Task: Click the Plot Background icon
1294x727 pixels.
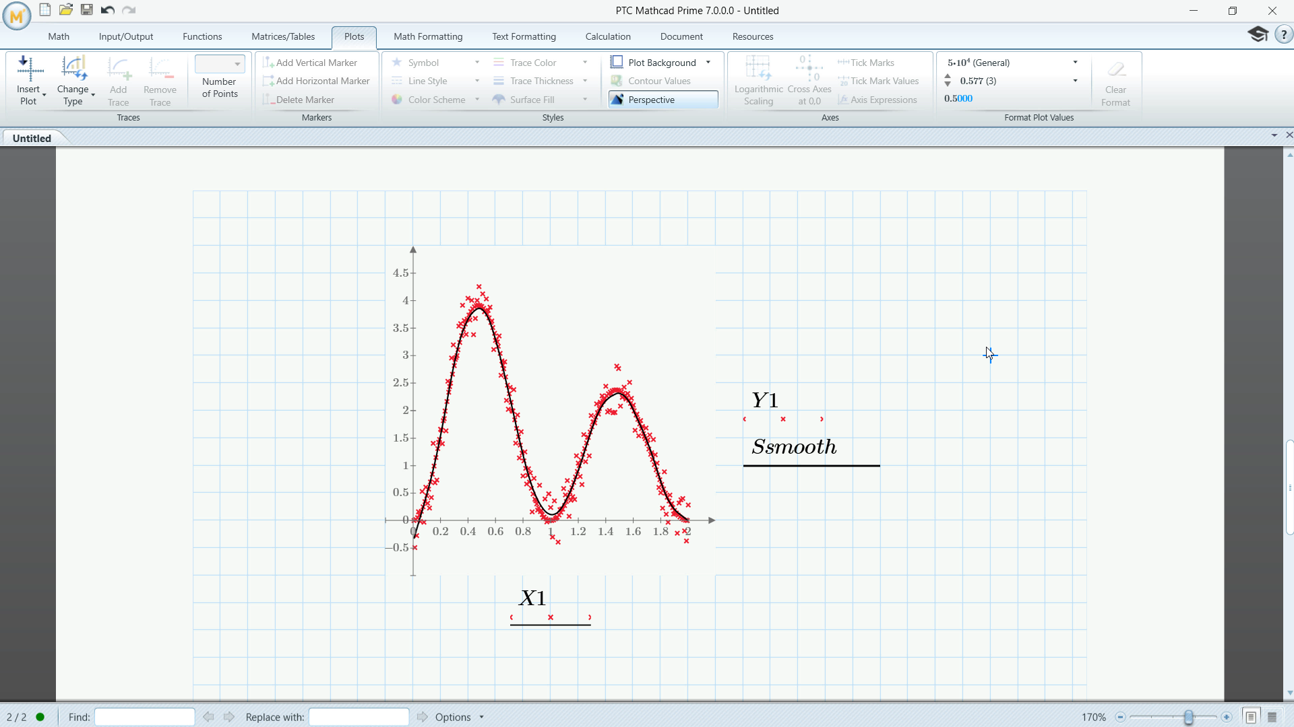Action: pyautogui.click(x=617, y=62)
